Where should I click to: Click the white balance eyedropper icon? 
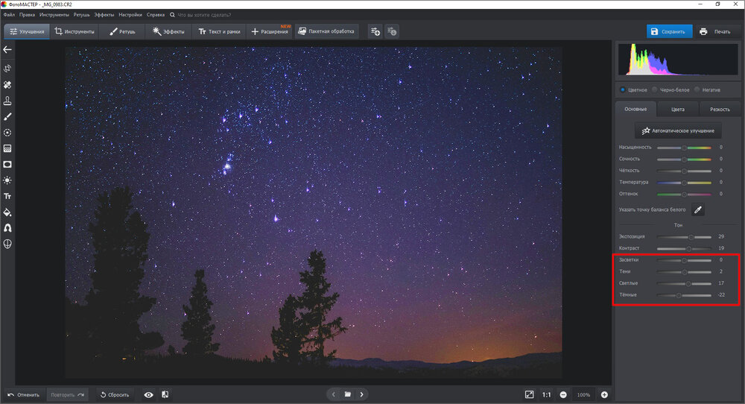coord(698,210)
